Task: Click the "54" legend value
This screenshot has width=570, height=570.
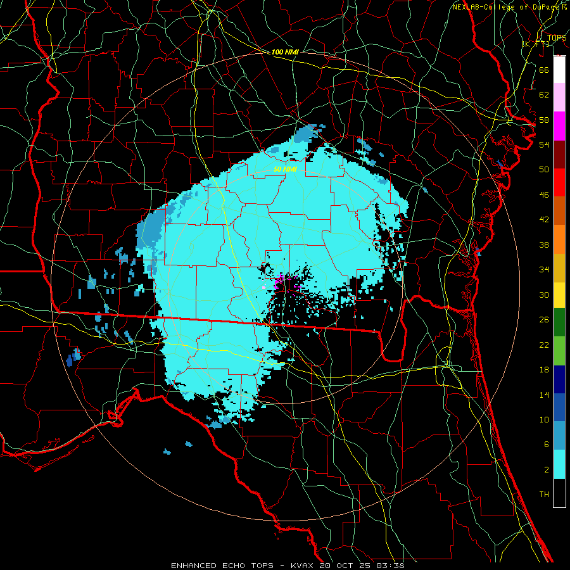Action: pos(544,144)
